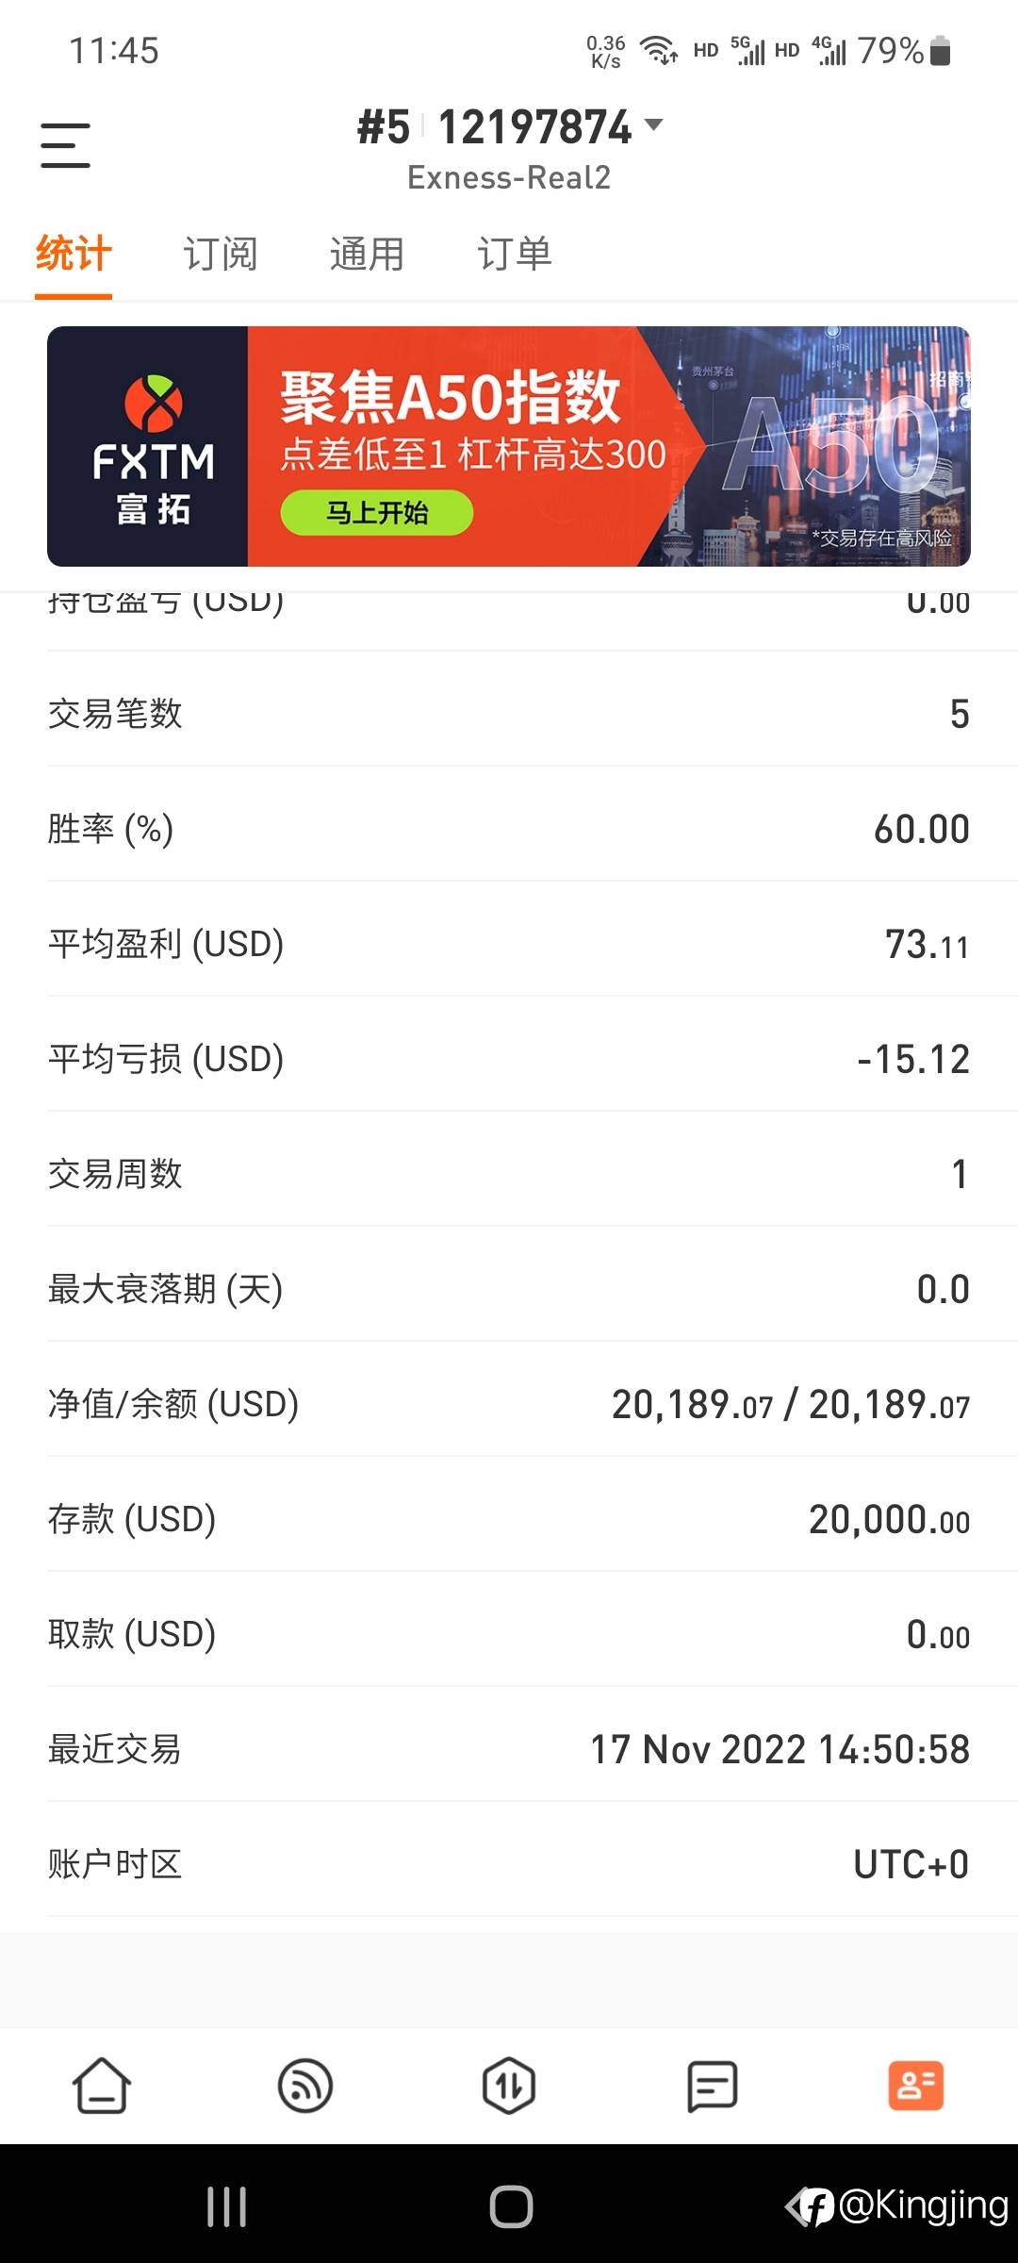Open the messages chat icon
The height and width of the screenshot is (2263, 1018).
[713, 2086]
